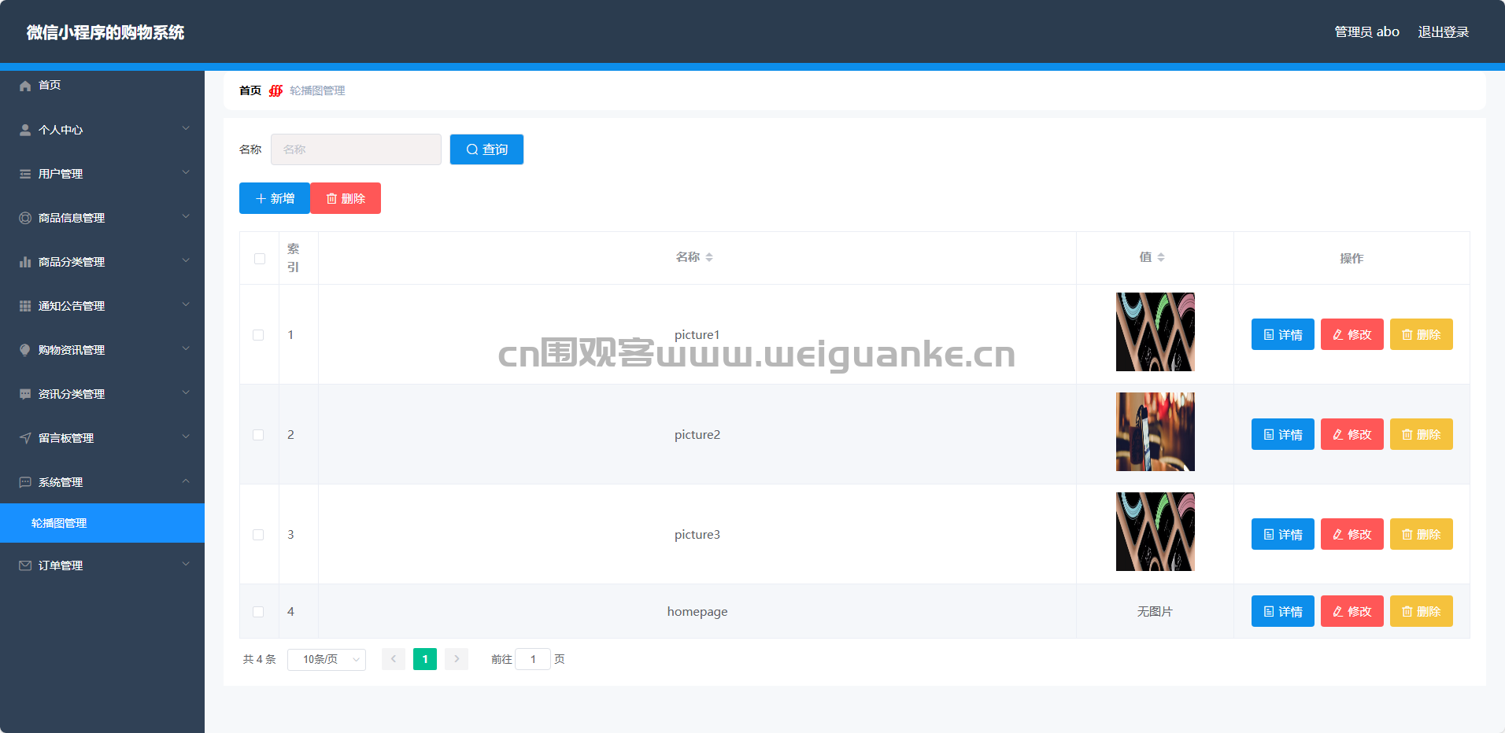Check the picture2 row checkbox
This screenshot has height=733, width=1505.
258,435
